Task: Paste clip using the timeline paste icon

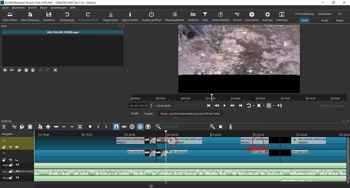Action: coord(30,127)
